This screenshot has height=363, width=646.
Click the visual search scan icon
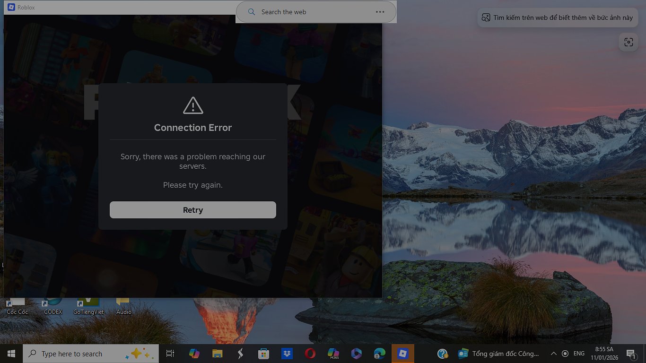[x=628, y=42]
